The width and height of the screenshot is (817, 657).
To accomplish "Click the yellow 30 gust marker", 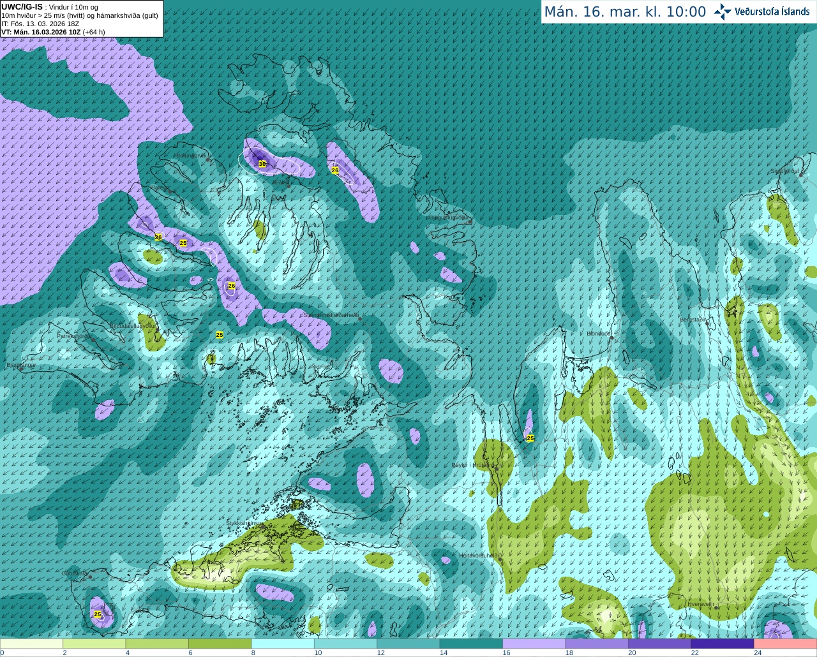I will pos(262,164).
